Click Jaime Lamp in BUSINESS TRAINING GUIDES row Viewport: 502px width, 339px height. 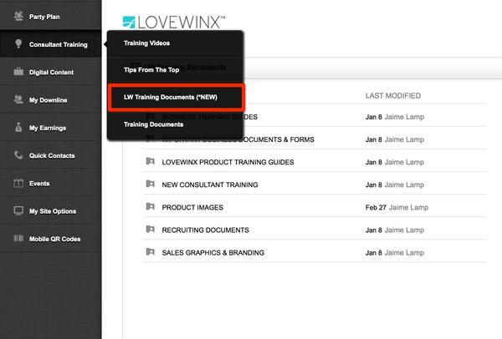point(404,117)
